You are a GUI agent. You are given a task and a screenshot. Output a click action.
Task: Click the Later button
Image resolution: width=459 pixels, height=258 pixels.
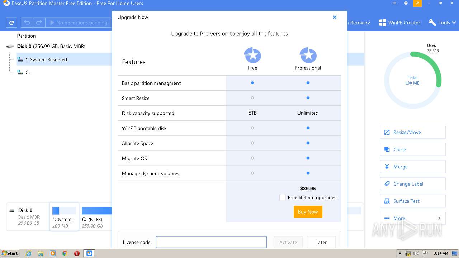tap(321, 242)
